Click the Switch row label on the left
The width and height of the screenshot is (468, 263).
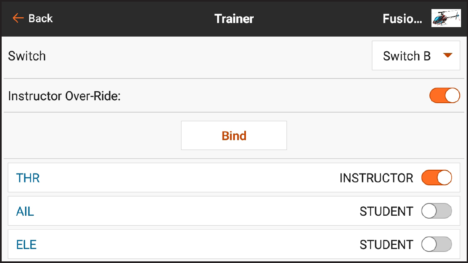(27, 55)
